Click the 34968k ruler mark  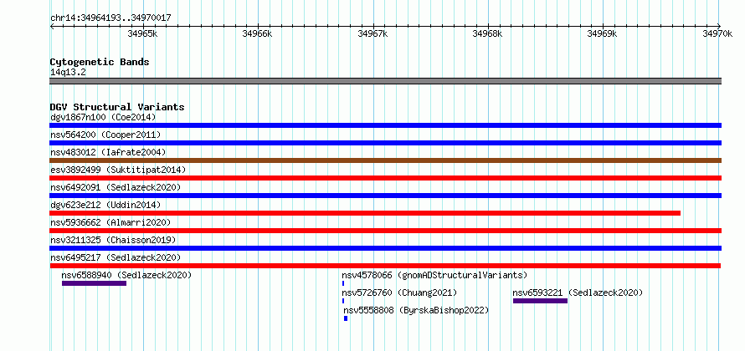click(x=487, y=33)
